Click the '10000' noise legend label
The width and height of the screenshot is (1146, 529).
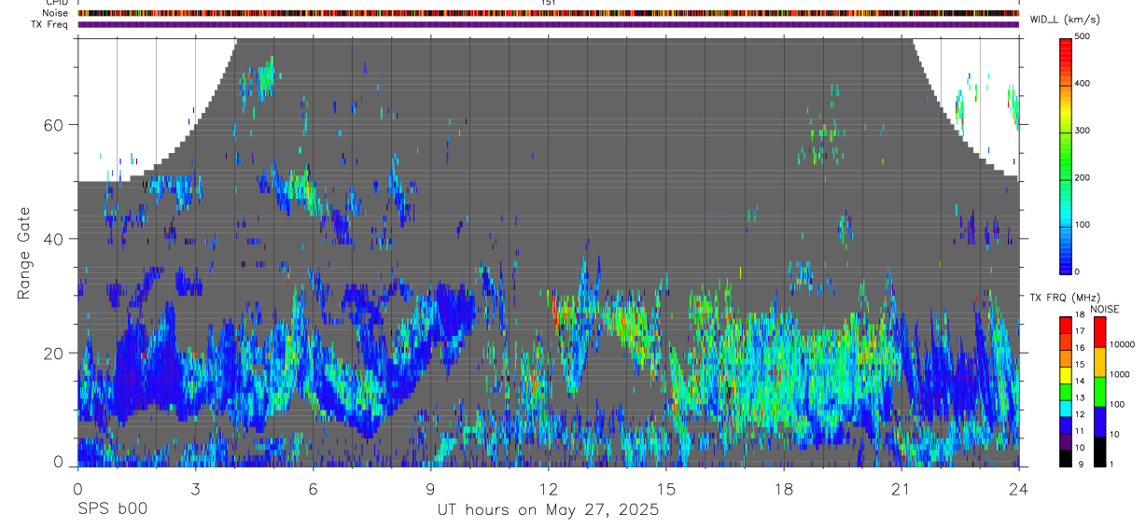(1122, 345)
